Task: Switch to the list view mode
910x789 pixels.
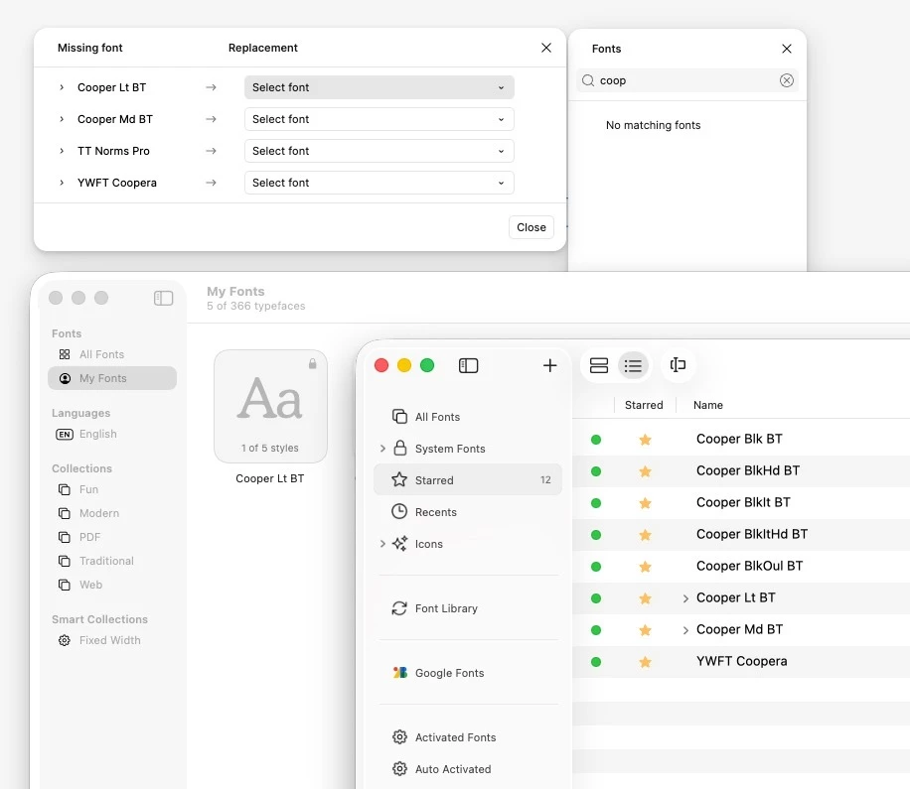Action: click(633, 366)
